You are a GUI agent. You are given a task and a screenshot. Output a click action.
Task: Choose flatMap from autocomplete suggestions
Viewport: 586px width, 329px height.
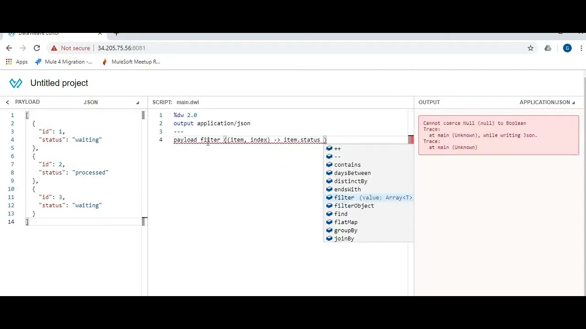(369, 223)
